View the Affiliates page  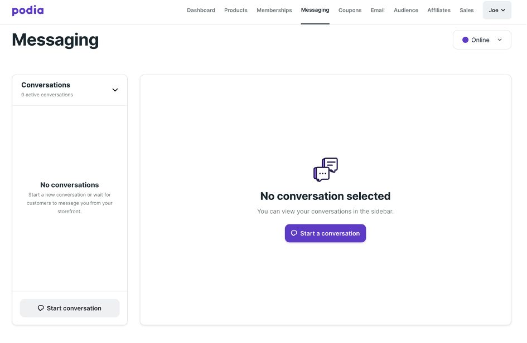click(438, 10)
